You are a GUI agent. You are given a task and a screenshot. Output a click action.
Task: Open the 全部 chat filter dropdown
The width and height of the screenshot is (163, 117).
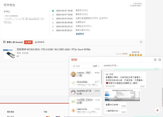(96, 66)
